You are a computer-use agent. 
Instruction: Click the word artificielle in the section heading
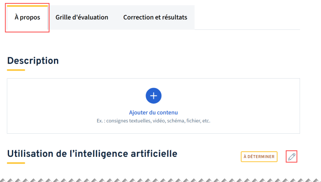pyautogui.click(x=154, y=154)
